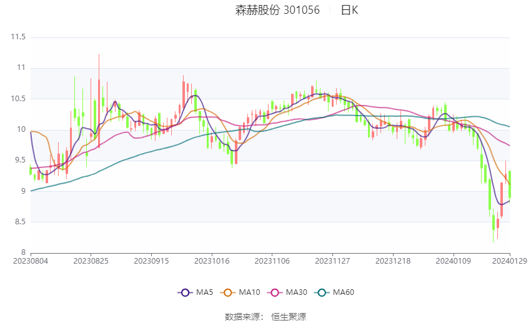Click y-axis value 11
The image size is (531, 323).
(x=21, y=67)
